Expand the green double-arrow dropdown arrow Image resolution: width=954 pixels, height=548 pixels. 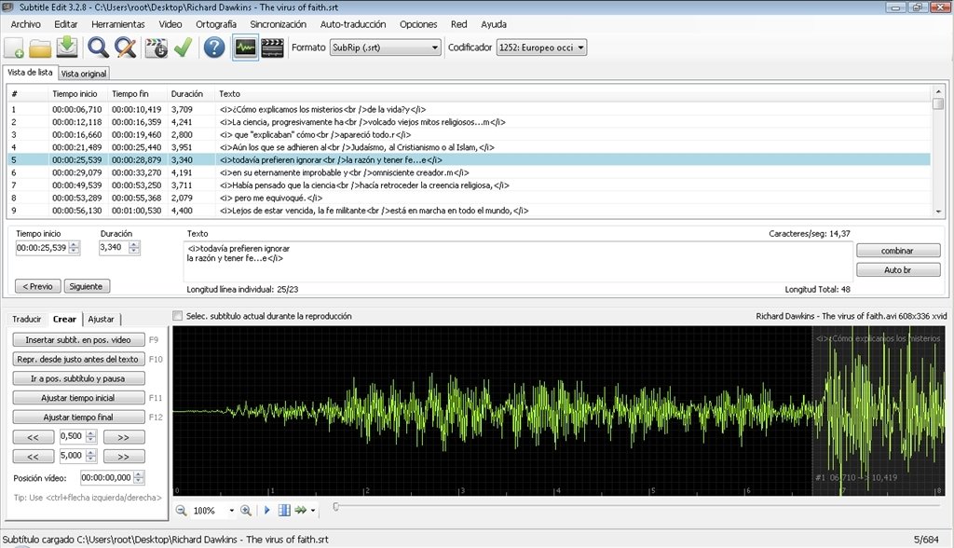pyautogui.click(x=313, y=510)
